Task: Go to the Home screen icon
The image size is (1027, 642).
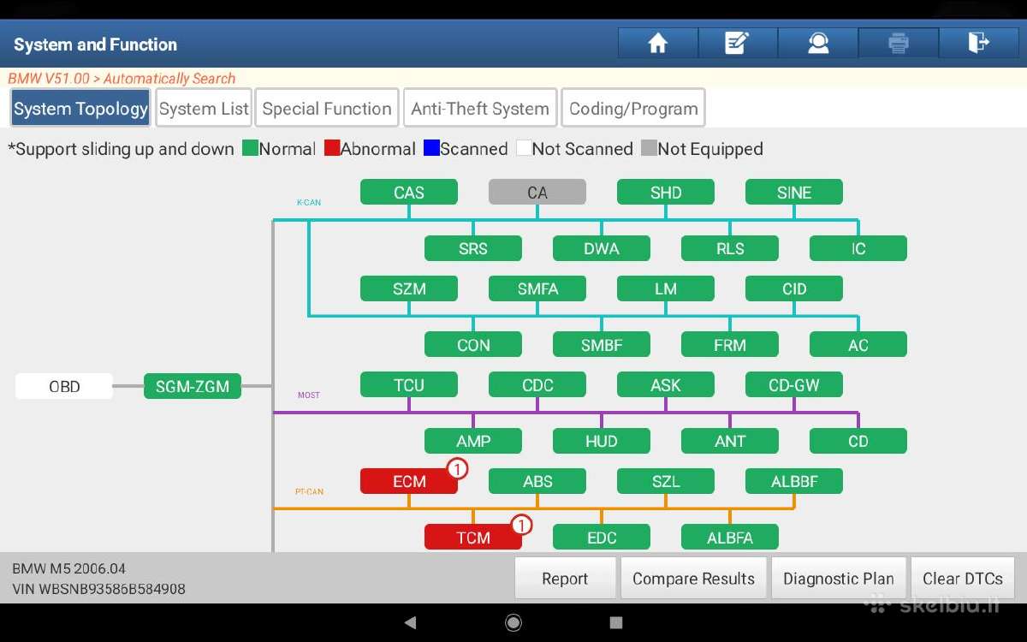Action: click(657, 43)
